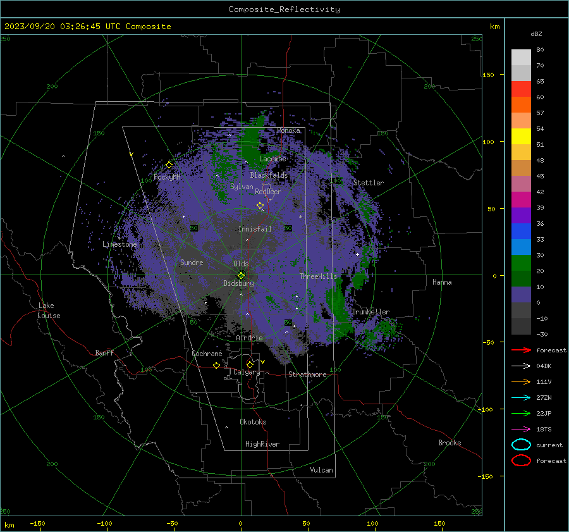569x532 pixels.
Task: Click the Innisfail city label
Action: click(x=255, y=229)
